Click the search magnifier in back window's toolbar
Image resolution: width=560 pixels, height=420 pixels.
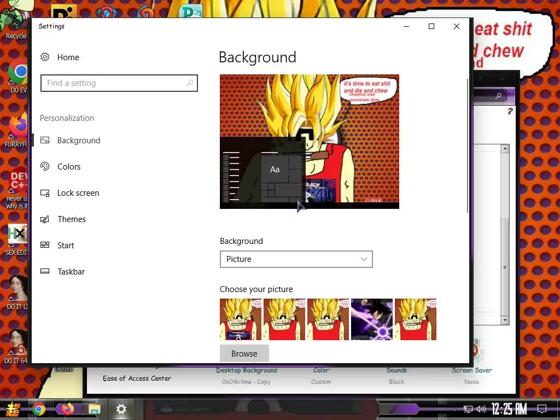[x=498, y=96]
